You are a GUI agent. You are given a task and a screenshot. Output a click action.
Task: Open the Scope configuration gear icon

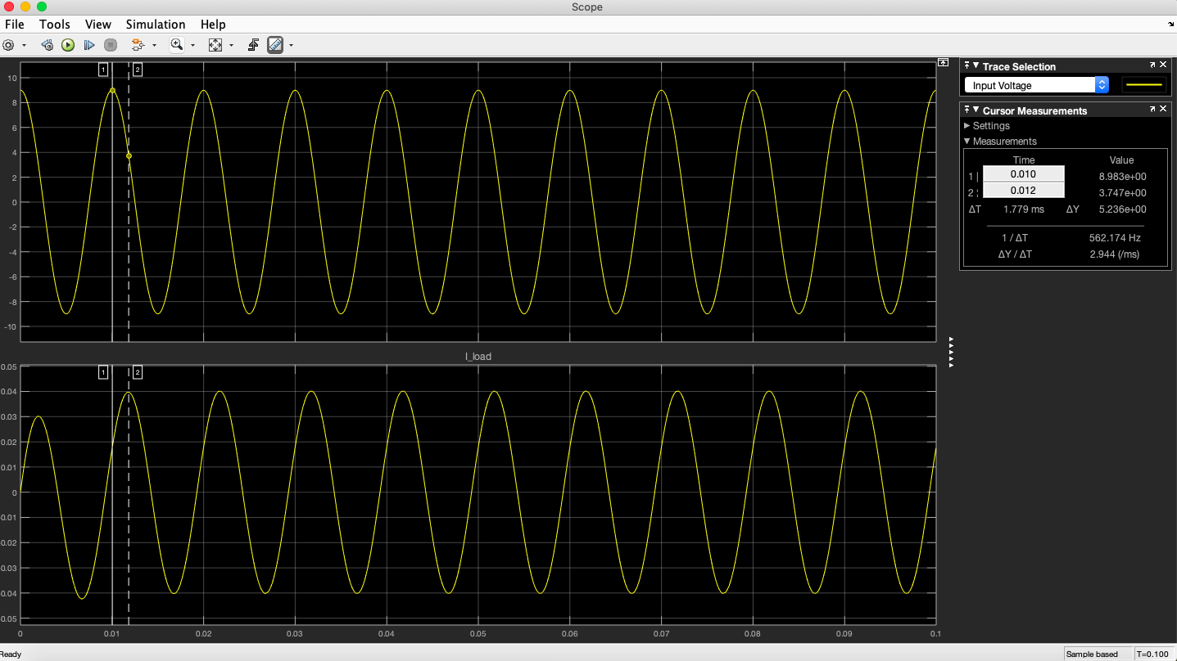click(x=8, y=45)
